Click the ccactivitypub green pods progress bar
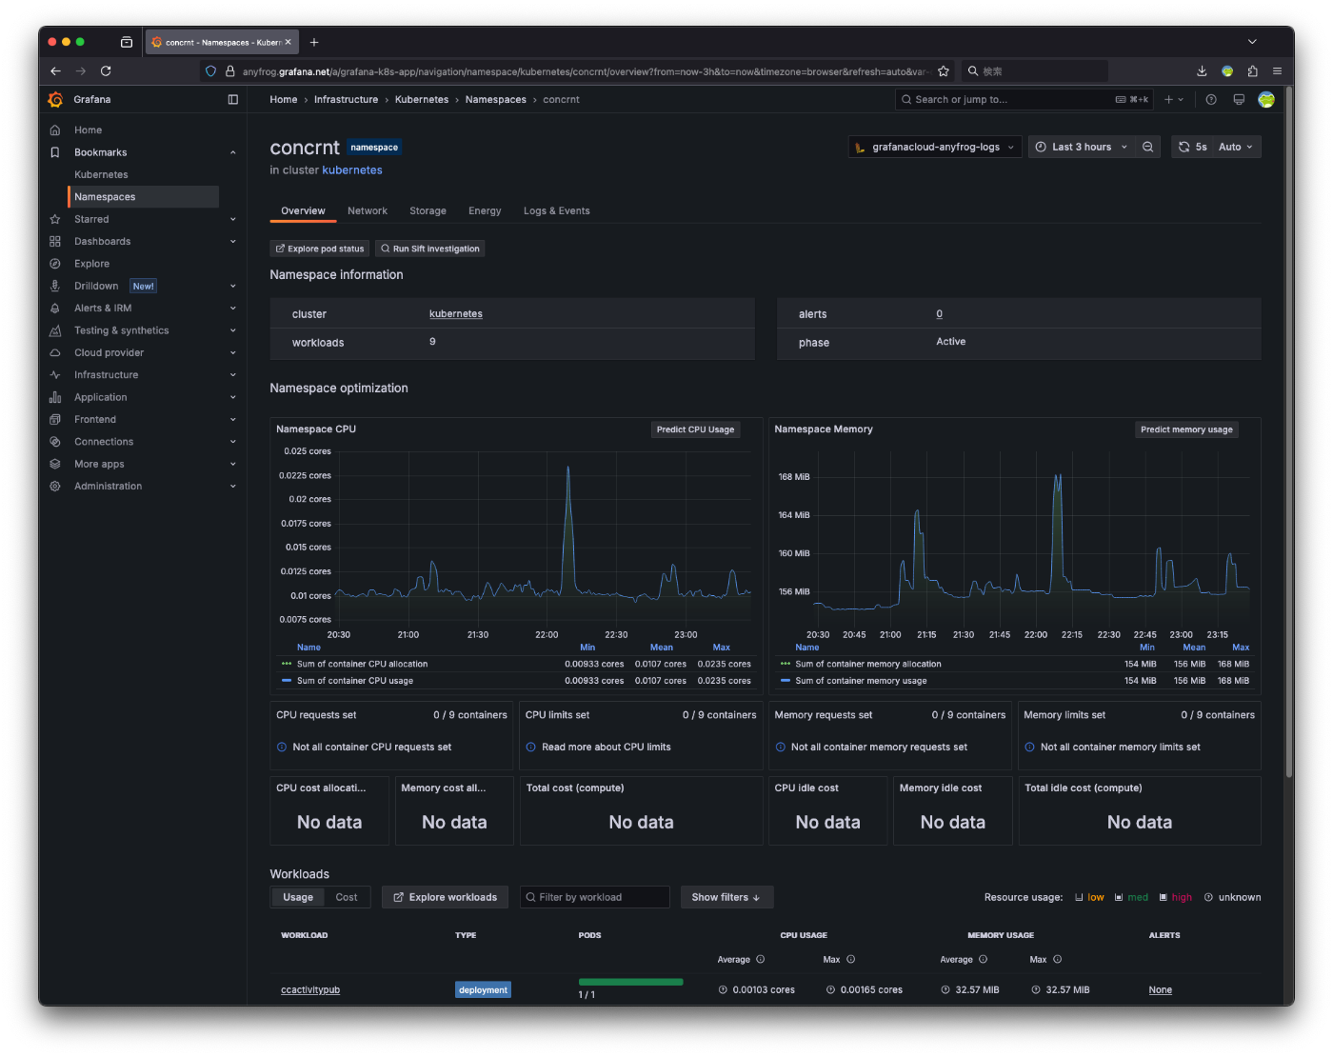The height and width of the screenshot is (1057, 1333). tap(630, 982)
